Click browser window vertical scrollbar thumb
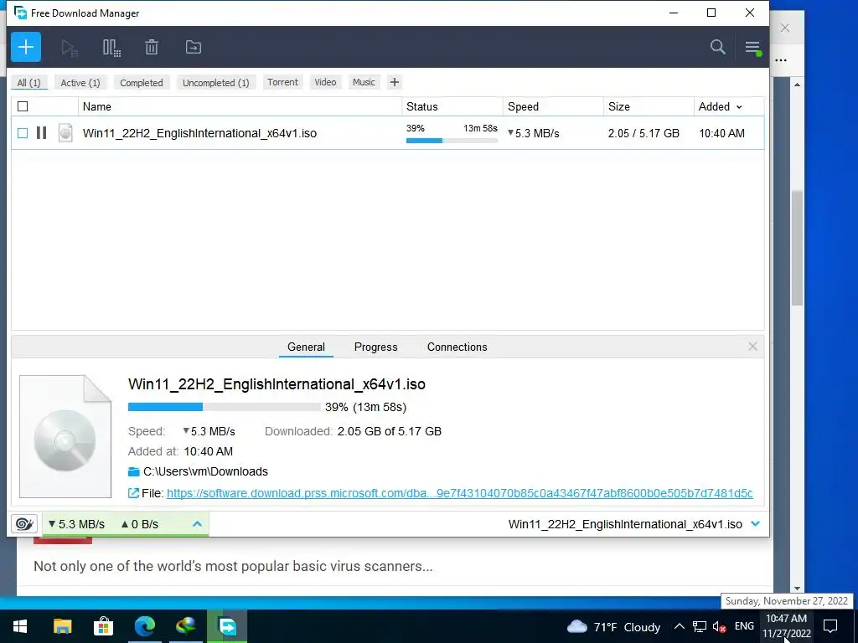The height and width of the screenshot is (643, 858). 798,248
